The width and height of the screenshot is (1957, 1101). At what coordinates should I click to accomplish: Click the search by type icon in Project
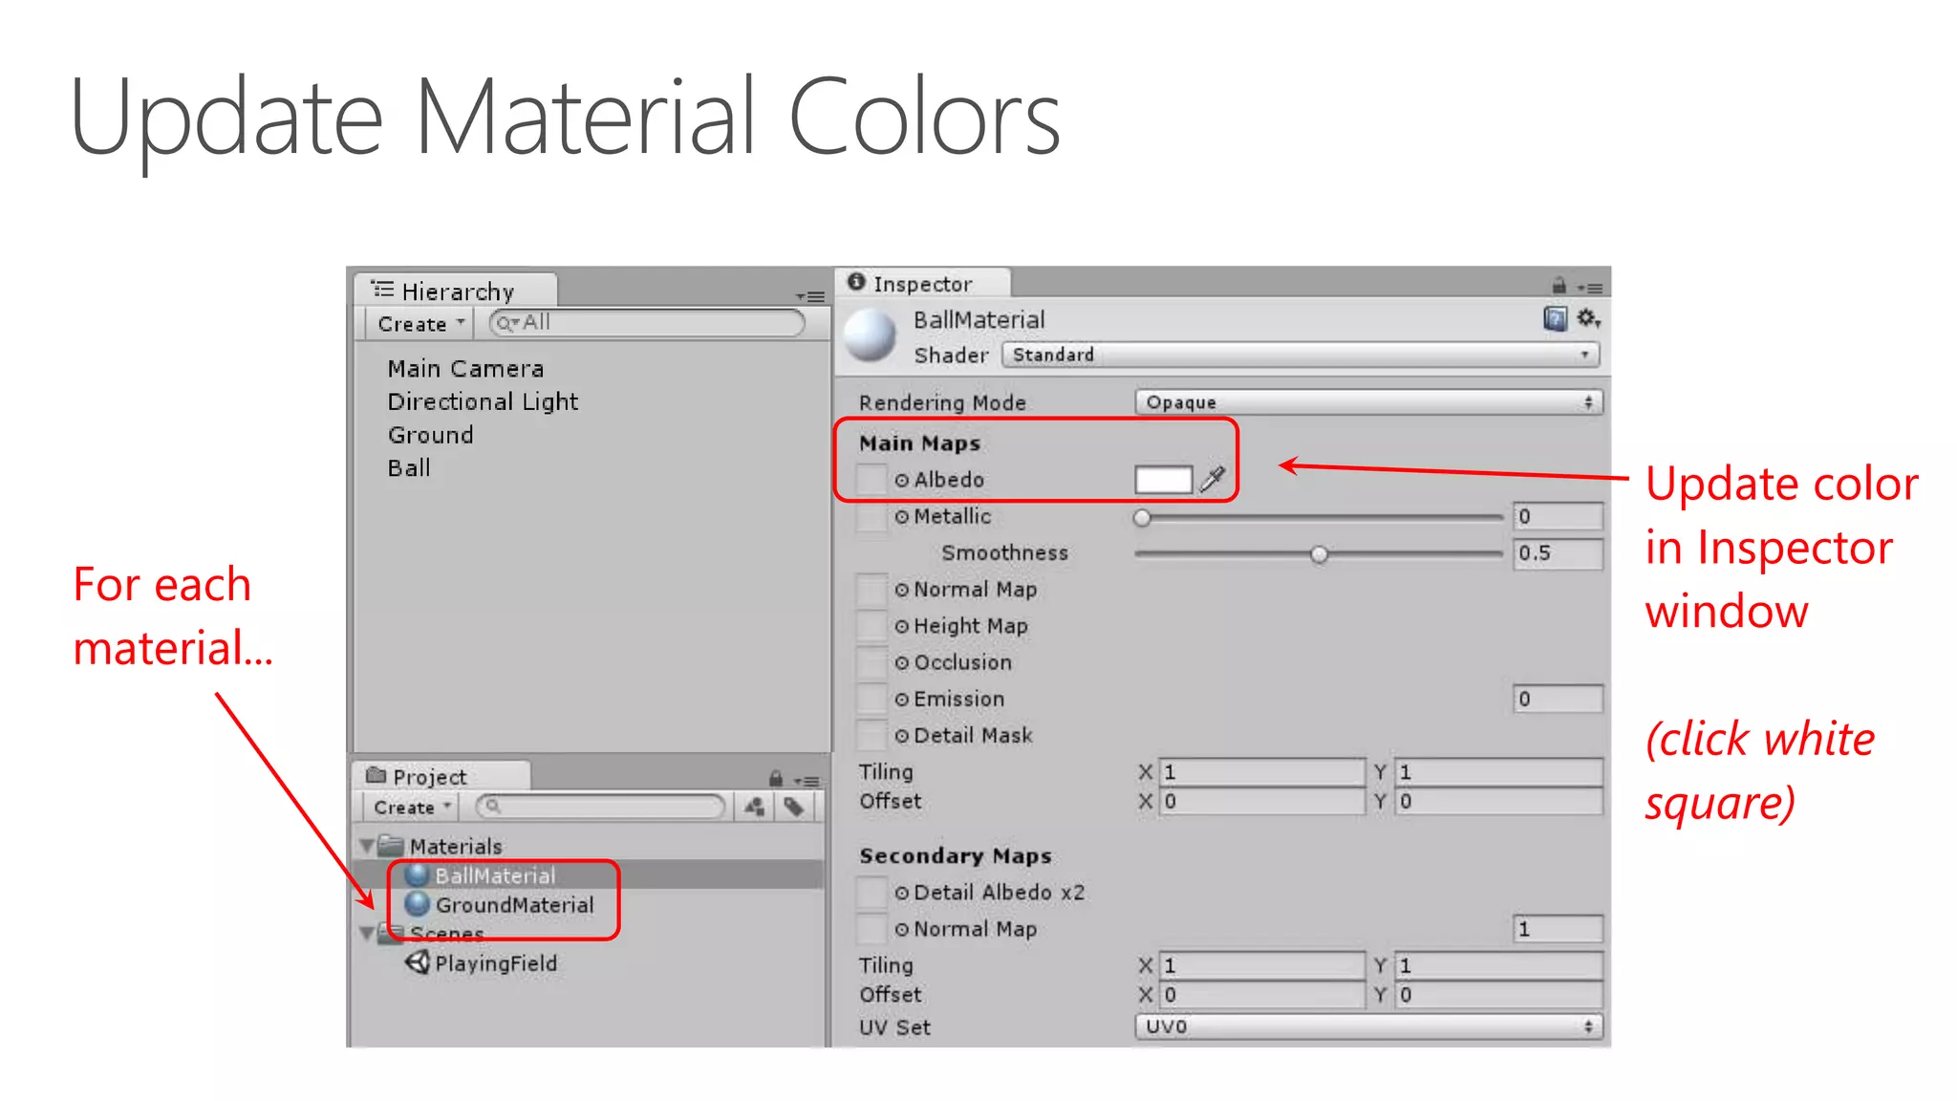(754, 808)
